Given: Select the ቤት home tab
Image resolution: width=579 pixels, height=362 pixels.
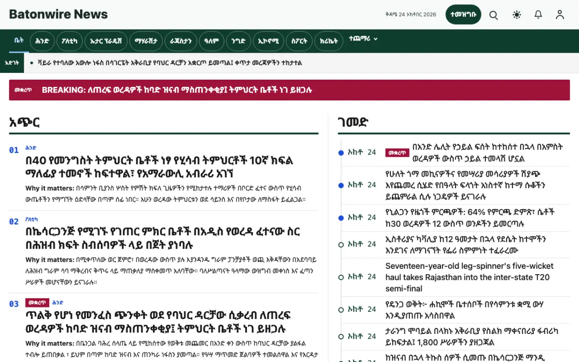Looking at the screenshot, I should click(x=19, y=41).
